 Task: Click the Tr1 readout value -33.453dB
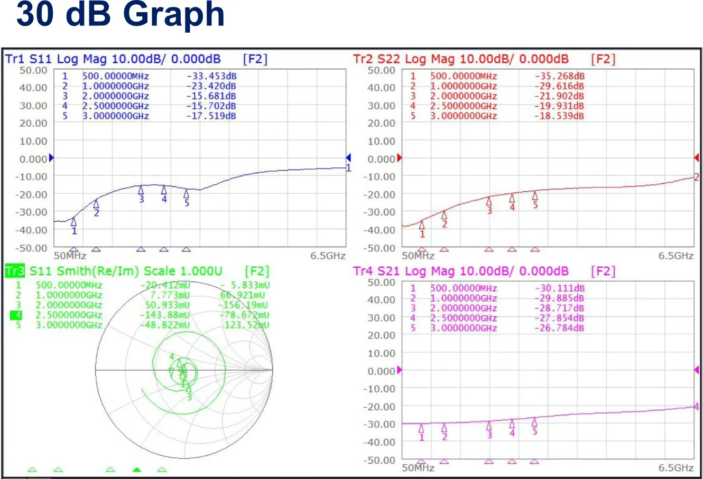pyautogui.click(x=211, y=76)
